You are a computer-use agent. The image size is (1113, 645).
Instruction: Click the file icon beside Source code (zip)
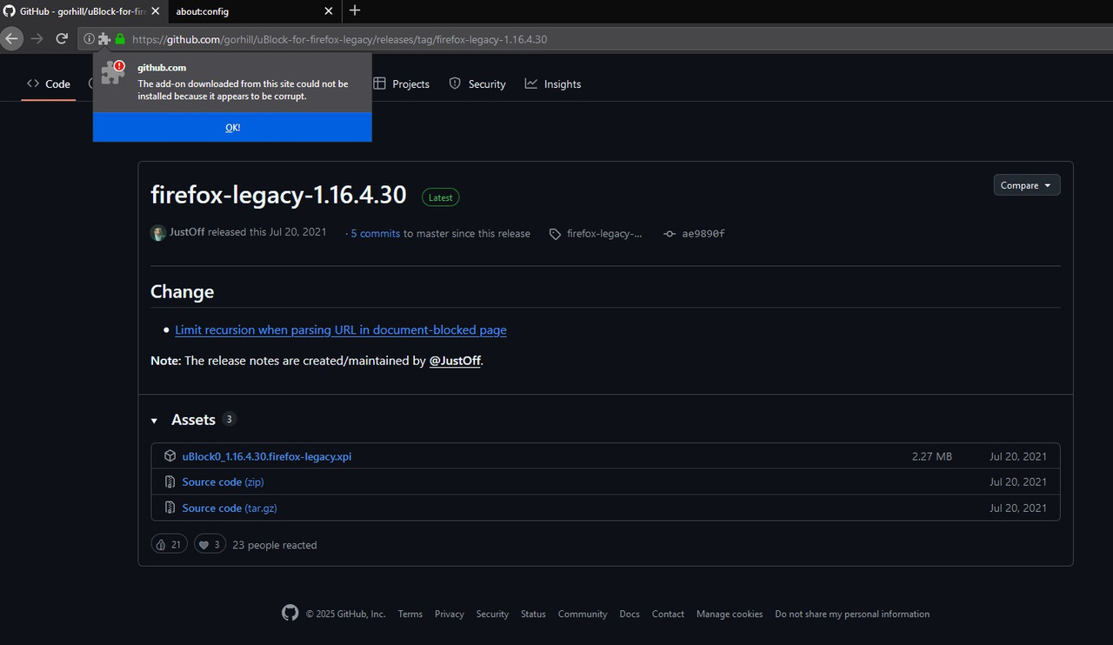(x=170, y=482)
